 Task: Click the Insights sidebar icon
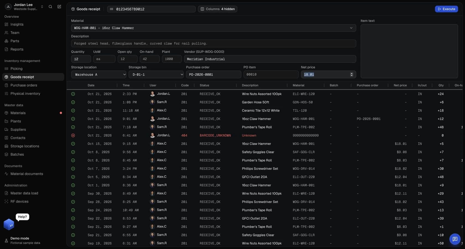pyautogui.click(x=6, y=24)
